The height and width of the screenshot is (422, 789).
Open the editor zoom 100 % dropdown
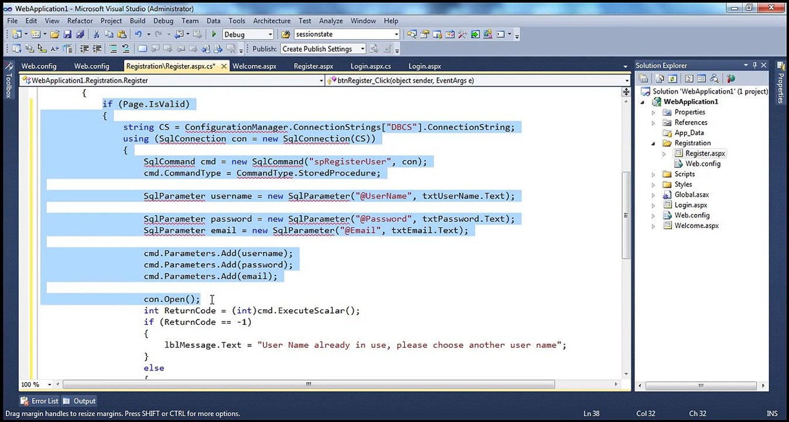pyautogui.click(x=49, y=384)
